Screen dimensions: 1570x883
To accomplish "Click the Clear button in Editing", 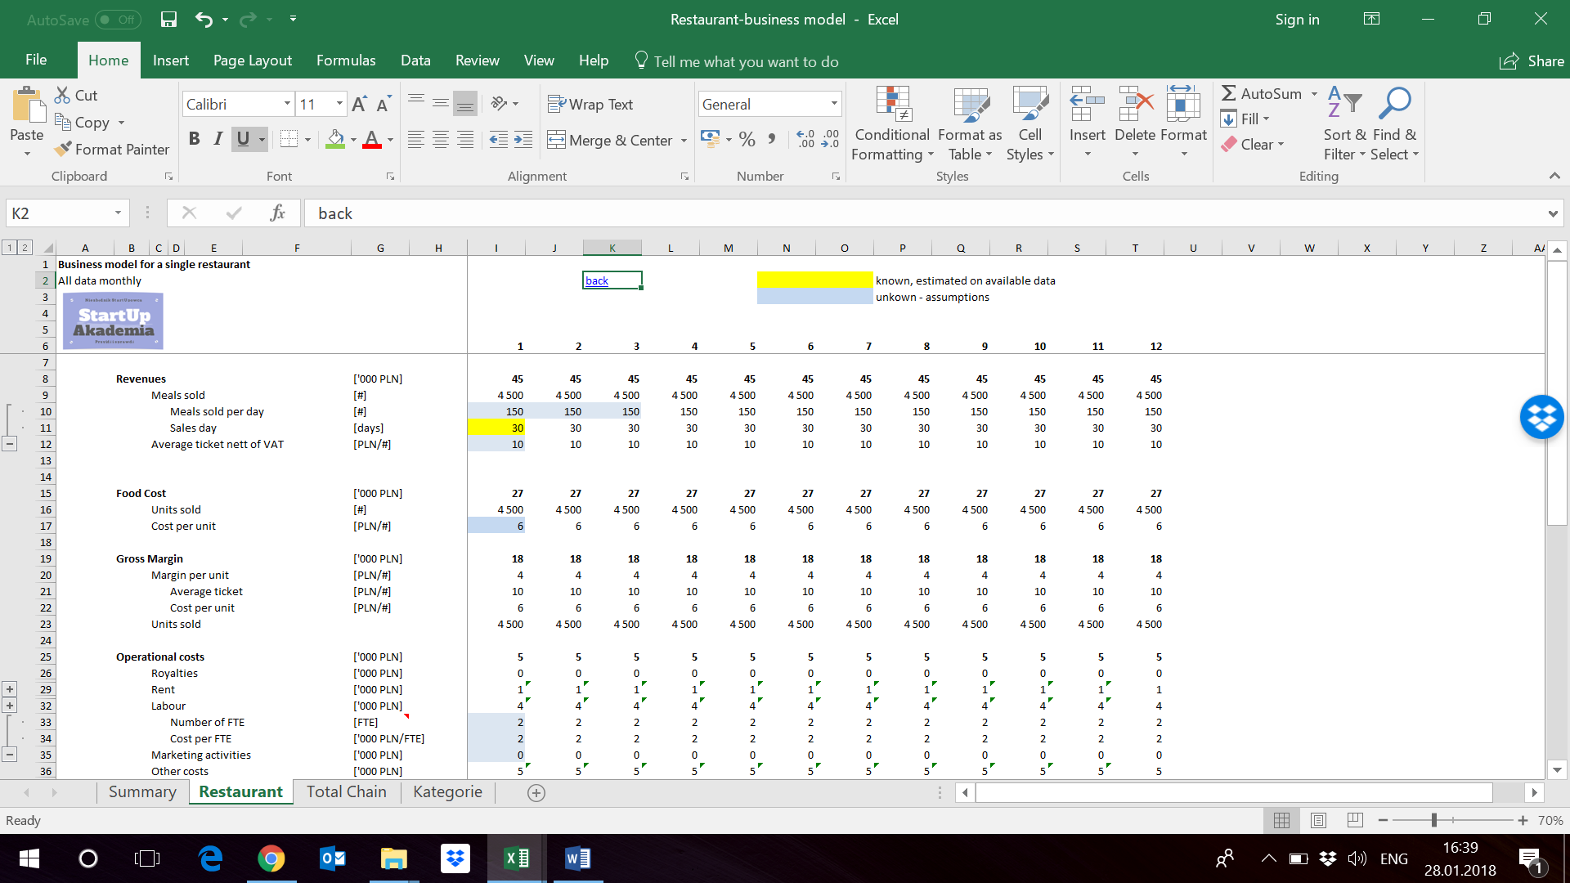I will tap(1252, 145).
